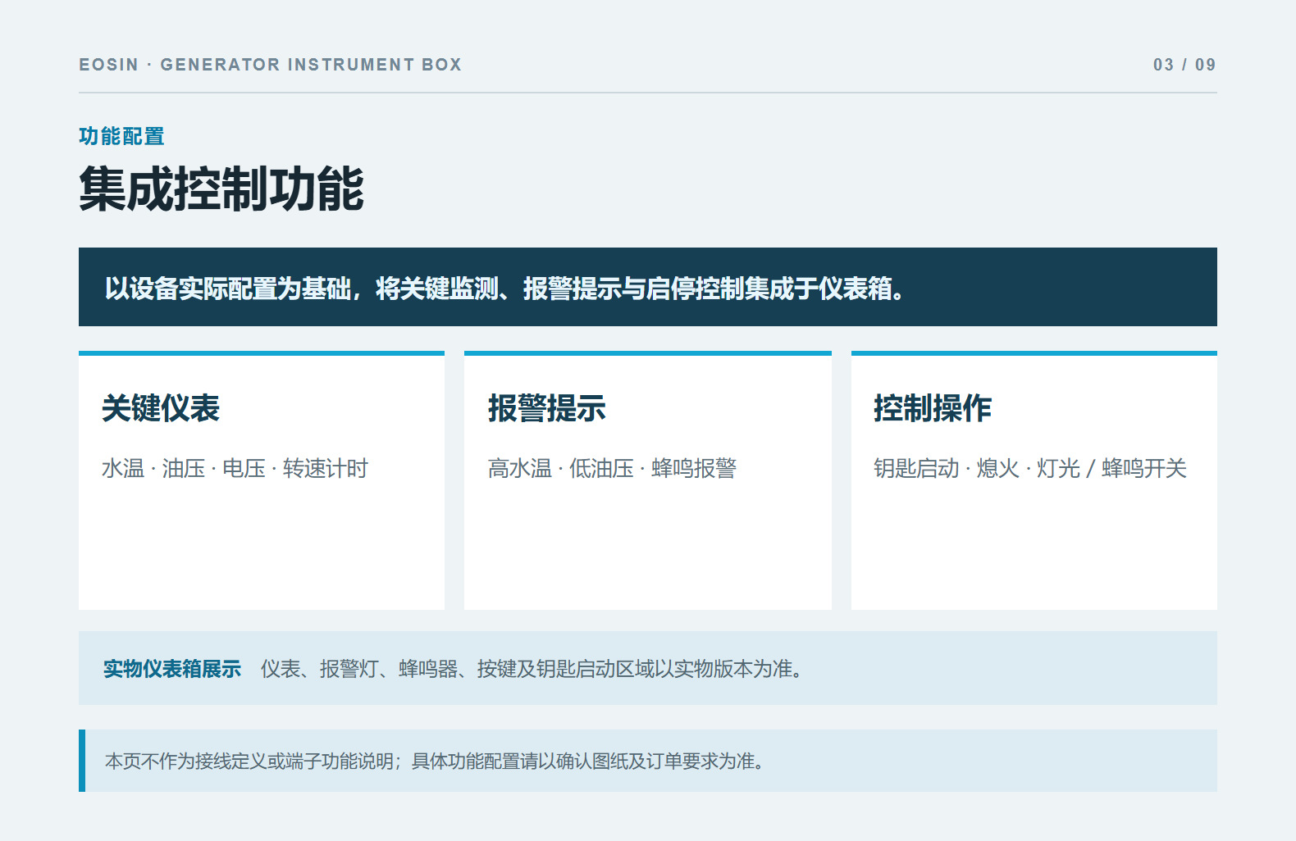The image size is (1296, 841).
Task: Click the text 高水温 · 低油压 · 蜂鸣报警
Action: pos(612,468)
